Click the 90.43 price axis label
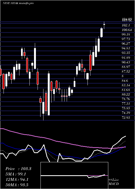 point(126,62)
